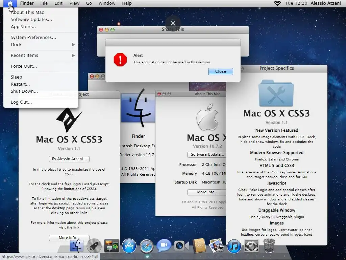This screenshot has height=260, width=346.
Task: Open Mission Control in the dock
Action: coord(112,246)
